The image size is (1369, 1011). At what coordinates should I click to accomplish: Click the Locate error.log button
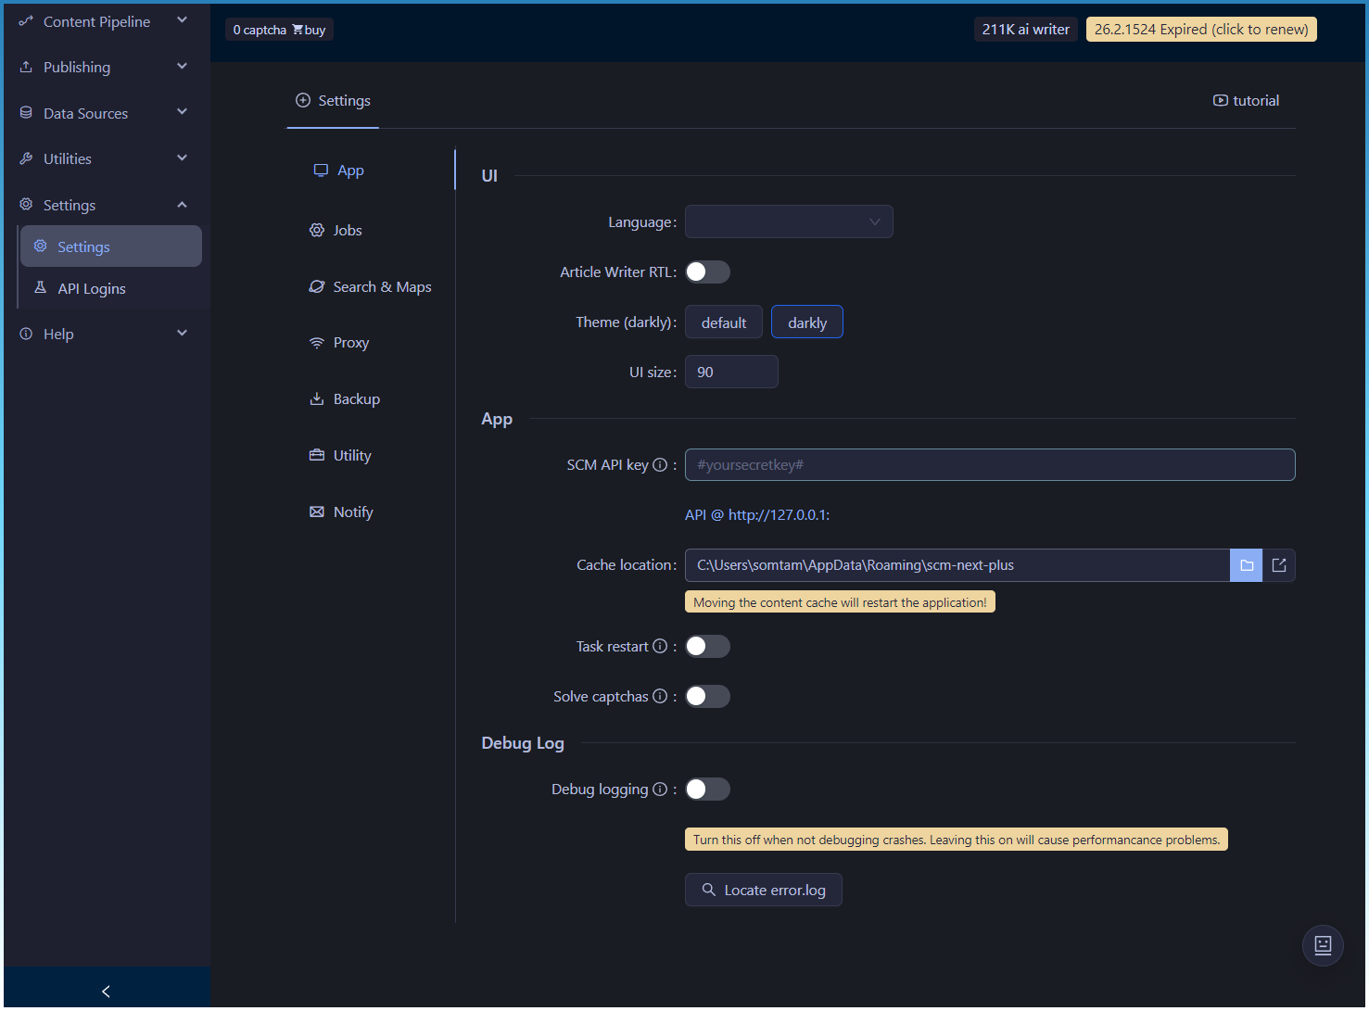click(x=763, y=891)
